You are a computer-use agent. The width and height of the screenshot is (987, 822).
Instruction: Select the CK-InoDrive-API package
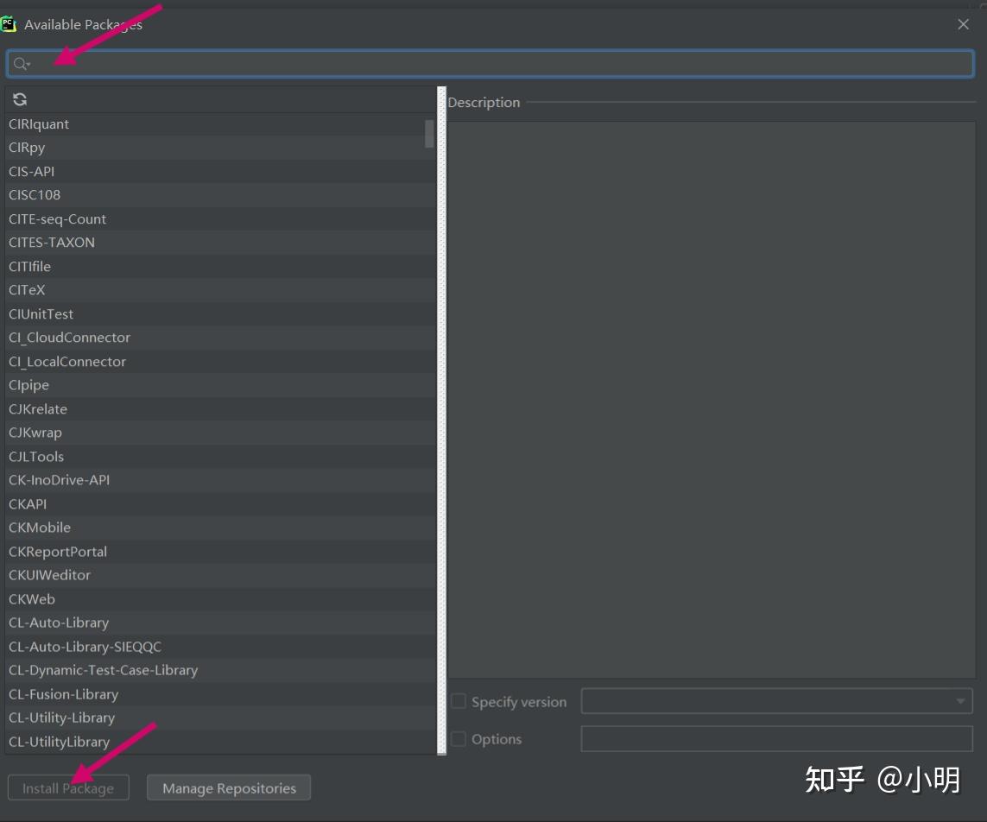point(220,480)
